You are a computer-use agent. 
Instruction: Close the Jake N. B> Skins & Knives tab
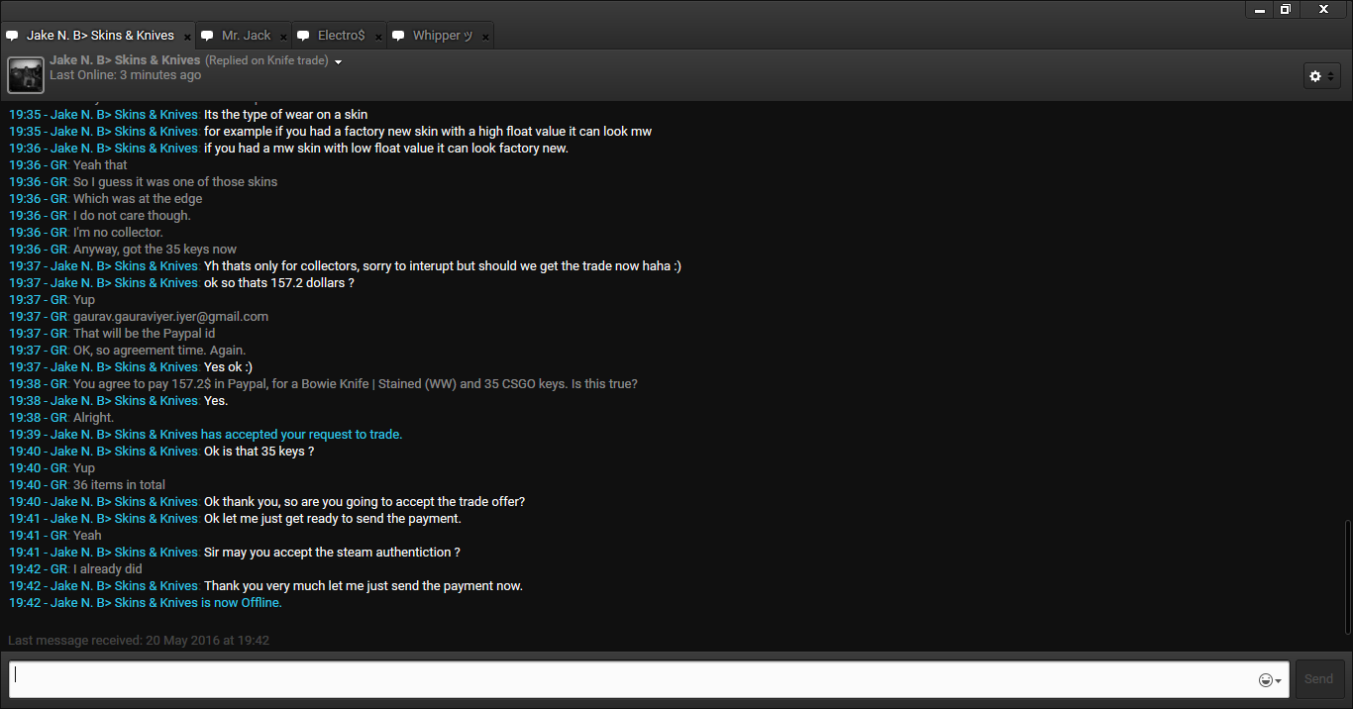[187, 37]
